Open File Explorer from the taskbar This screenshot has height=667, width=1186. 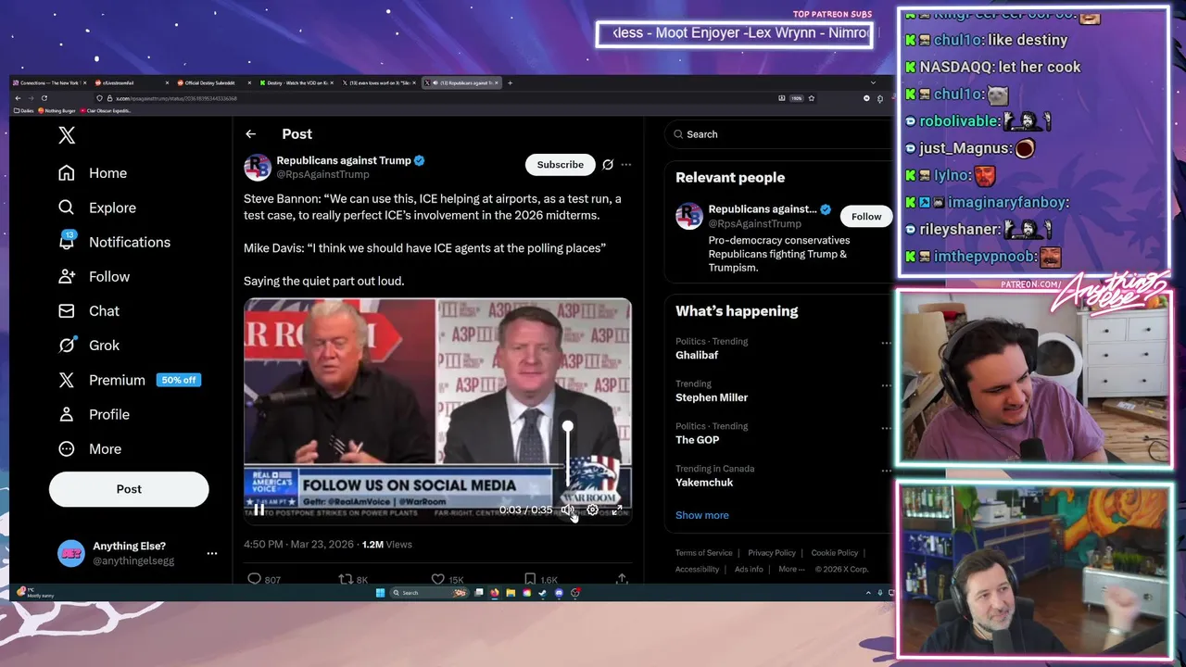pos(511,593)
